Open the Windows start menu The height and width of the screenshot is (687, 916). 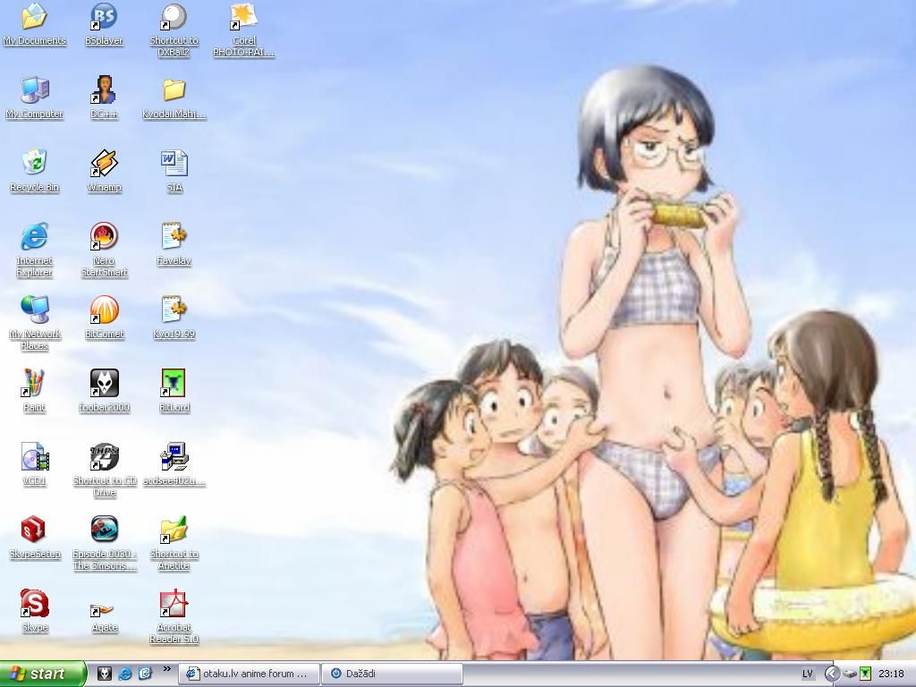pos(42,674)
